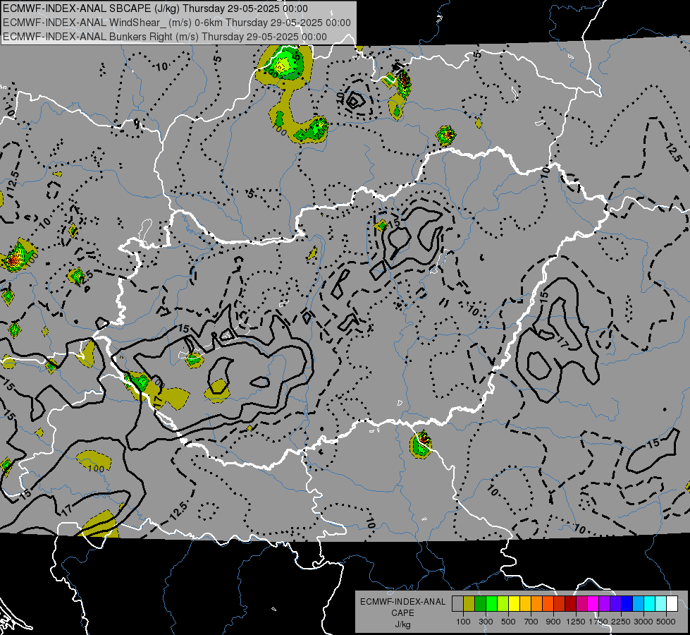The image size is (690, 635).
Task: Click the 500 legend scale value
Action: click(x=508, y=622)
